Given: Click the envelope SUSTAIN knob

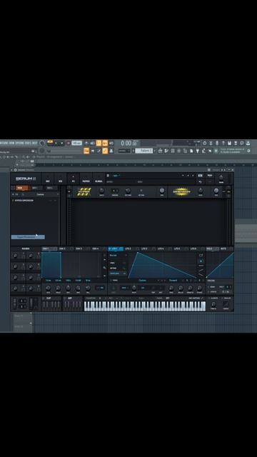Looking at the screenshot, I should pos(78,288).
